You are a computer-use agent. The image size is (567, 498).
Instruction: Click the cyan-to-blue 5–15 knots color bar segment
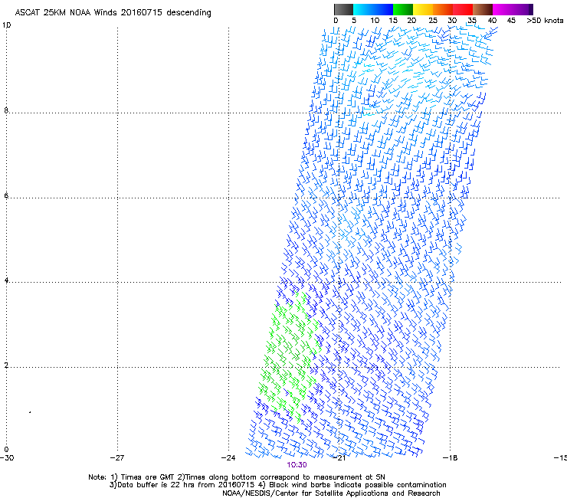pos(373,9)
